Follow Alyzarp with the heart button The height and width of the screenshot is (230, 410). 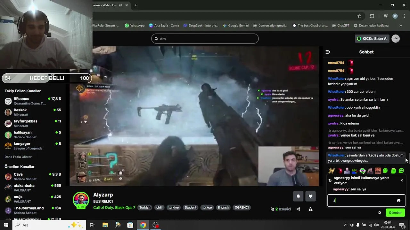310,196
